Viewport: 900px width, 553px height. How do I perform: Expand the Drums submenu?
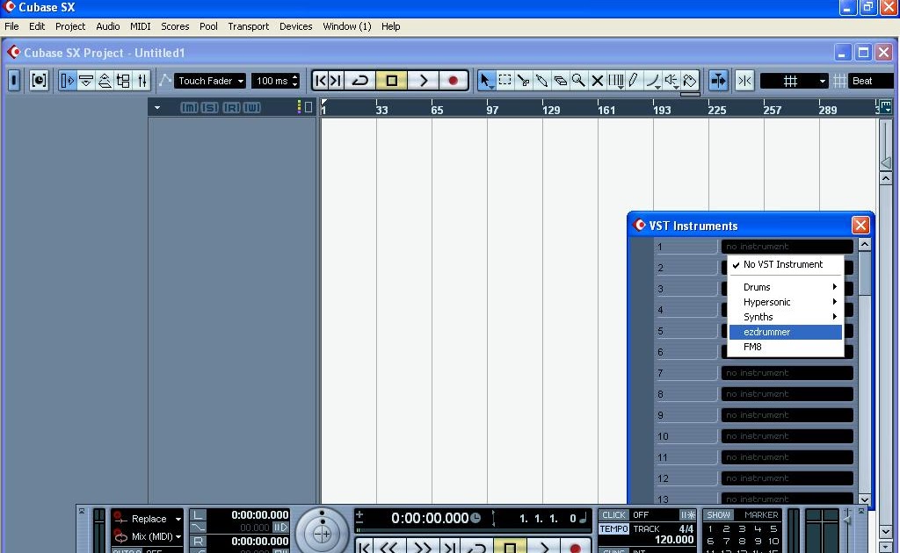785,287
